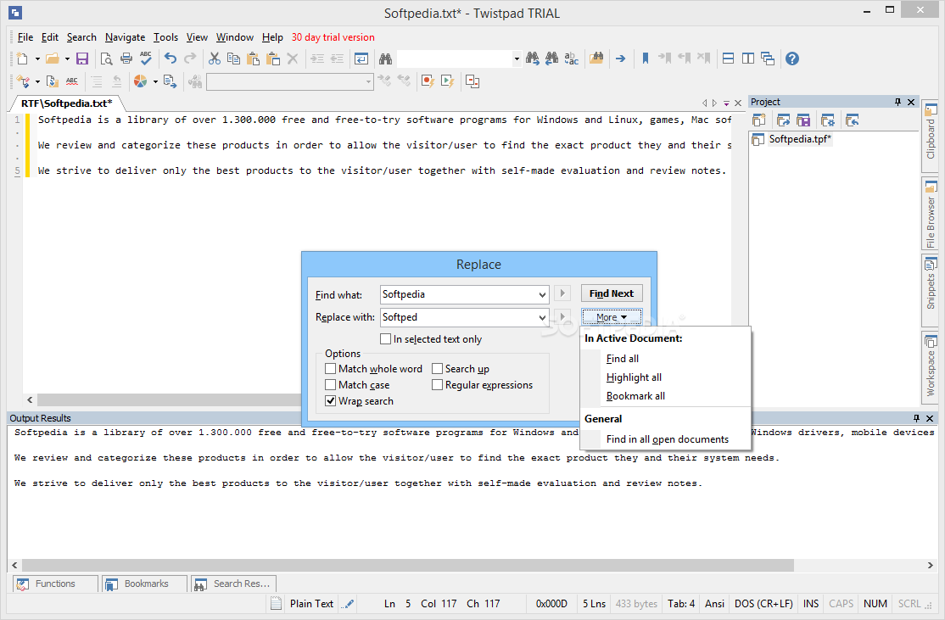
Task: Choose Highlight all from More menu
Action: (634, 377)
